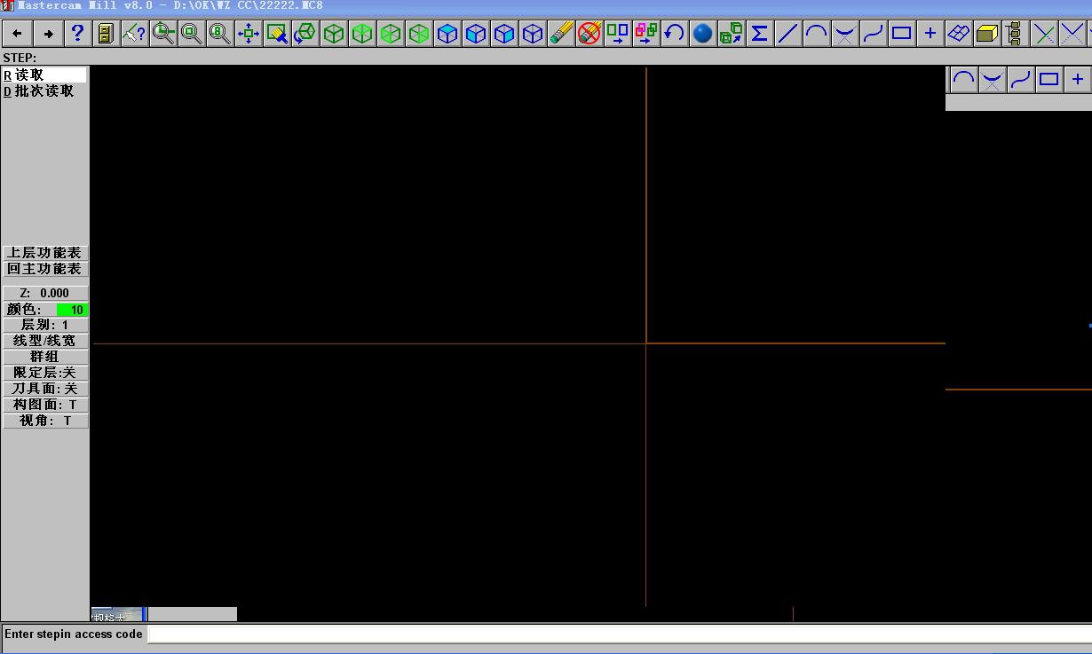The image size is (1092, 654).
Task: Toggle 刀具面:关 tool plane
Action: click(45, 389)
